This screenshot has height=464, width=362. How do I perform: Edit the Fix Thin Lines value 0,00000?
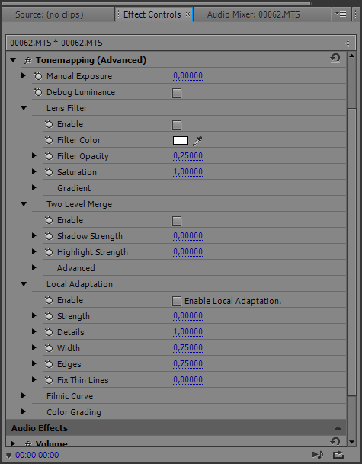coord(188,380)
